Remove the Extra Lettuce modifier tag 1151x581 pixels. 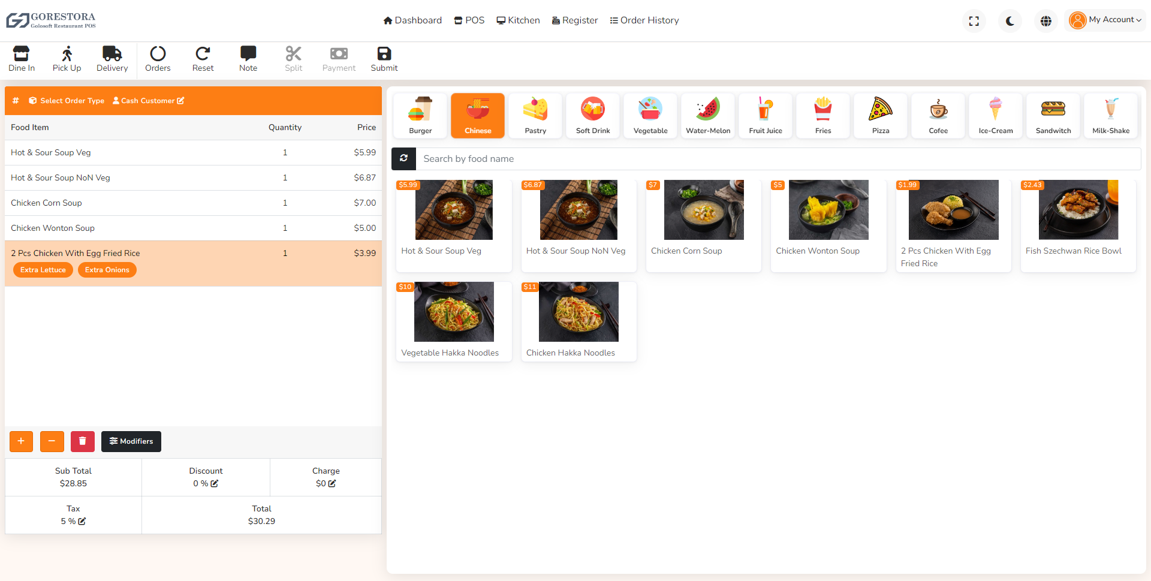(x=43, y=270)
